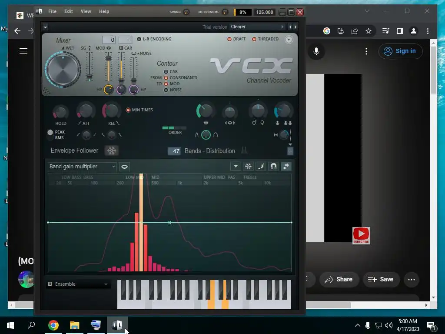Viewport: 445px width, 334px height.
Task: Adjust the purple CAR knob under fader
Action: click(x=121, y=90)
